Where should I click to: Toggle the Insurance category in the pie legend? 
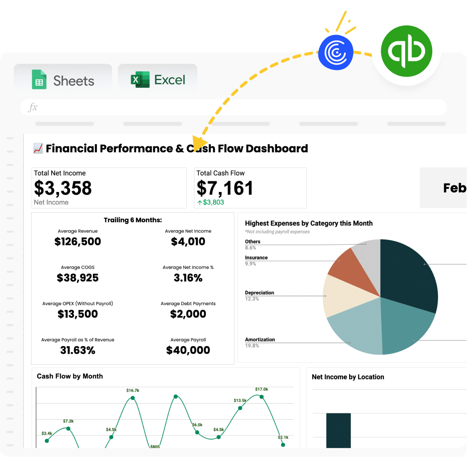257,257
